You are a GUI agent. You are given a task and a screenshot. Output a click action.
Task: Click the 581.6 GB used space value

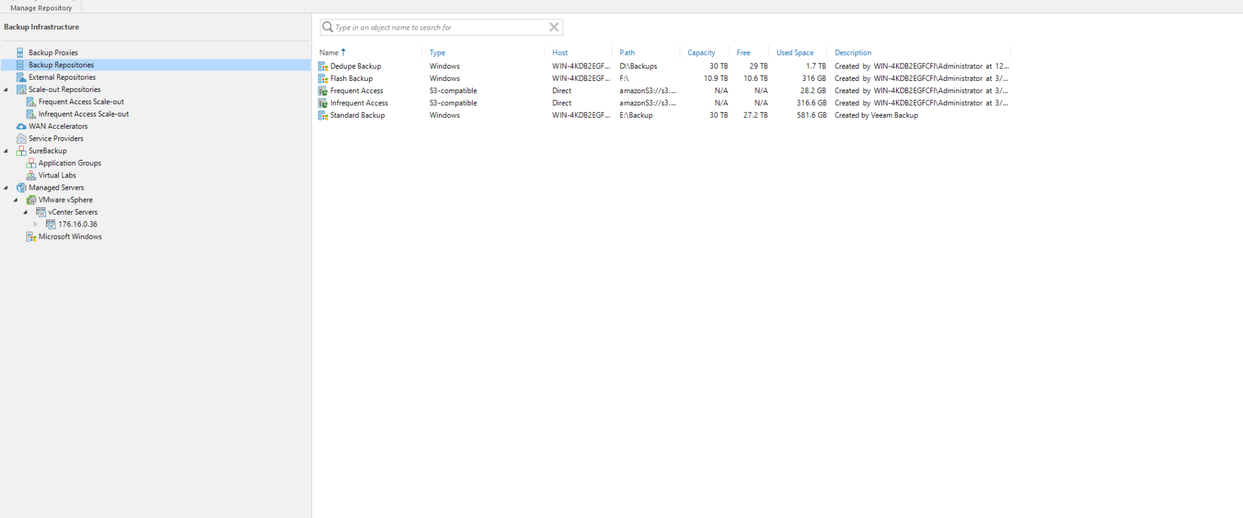coord(811,115)
